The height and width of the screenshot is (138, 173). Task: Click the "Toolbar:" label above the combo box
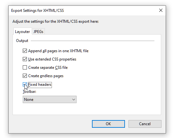click(29, 92)
